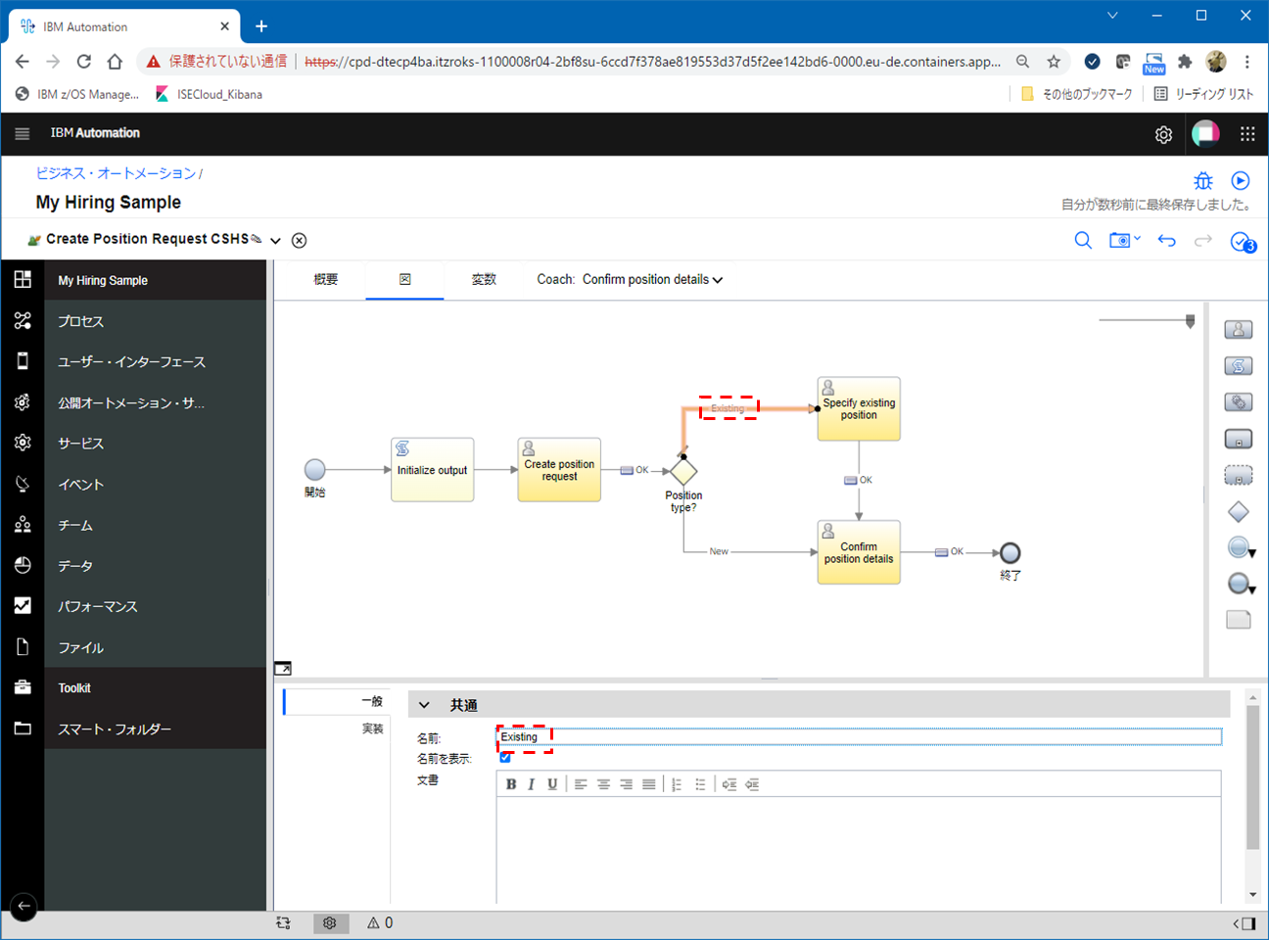Select the Script task palette tool
The image size is (1269, 940).
click(1239, 366)
